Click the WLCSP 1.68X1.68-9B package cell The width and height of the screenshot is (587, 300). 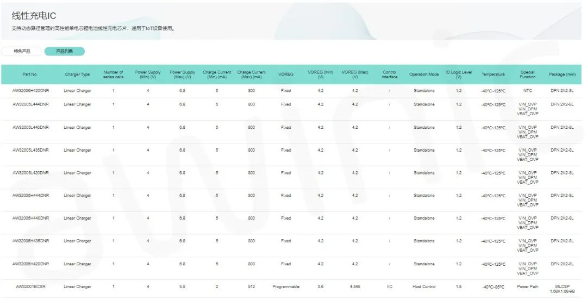[x=562, y=289]
